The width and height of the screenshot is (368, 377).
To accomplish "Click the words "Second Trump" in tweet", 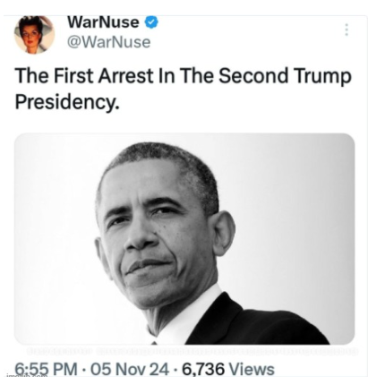I will (x=285, y=75).
